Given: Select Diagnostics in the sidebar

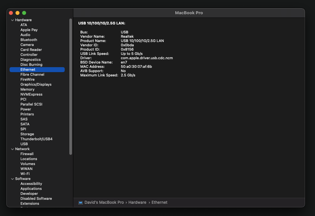Looking at the screenshot, I should click(x=30, y=60).
